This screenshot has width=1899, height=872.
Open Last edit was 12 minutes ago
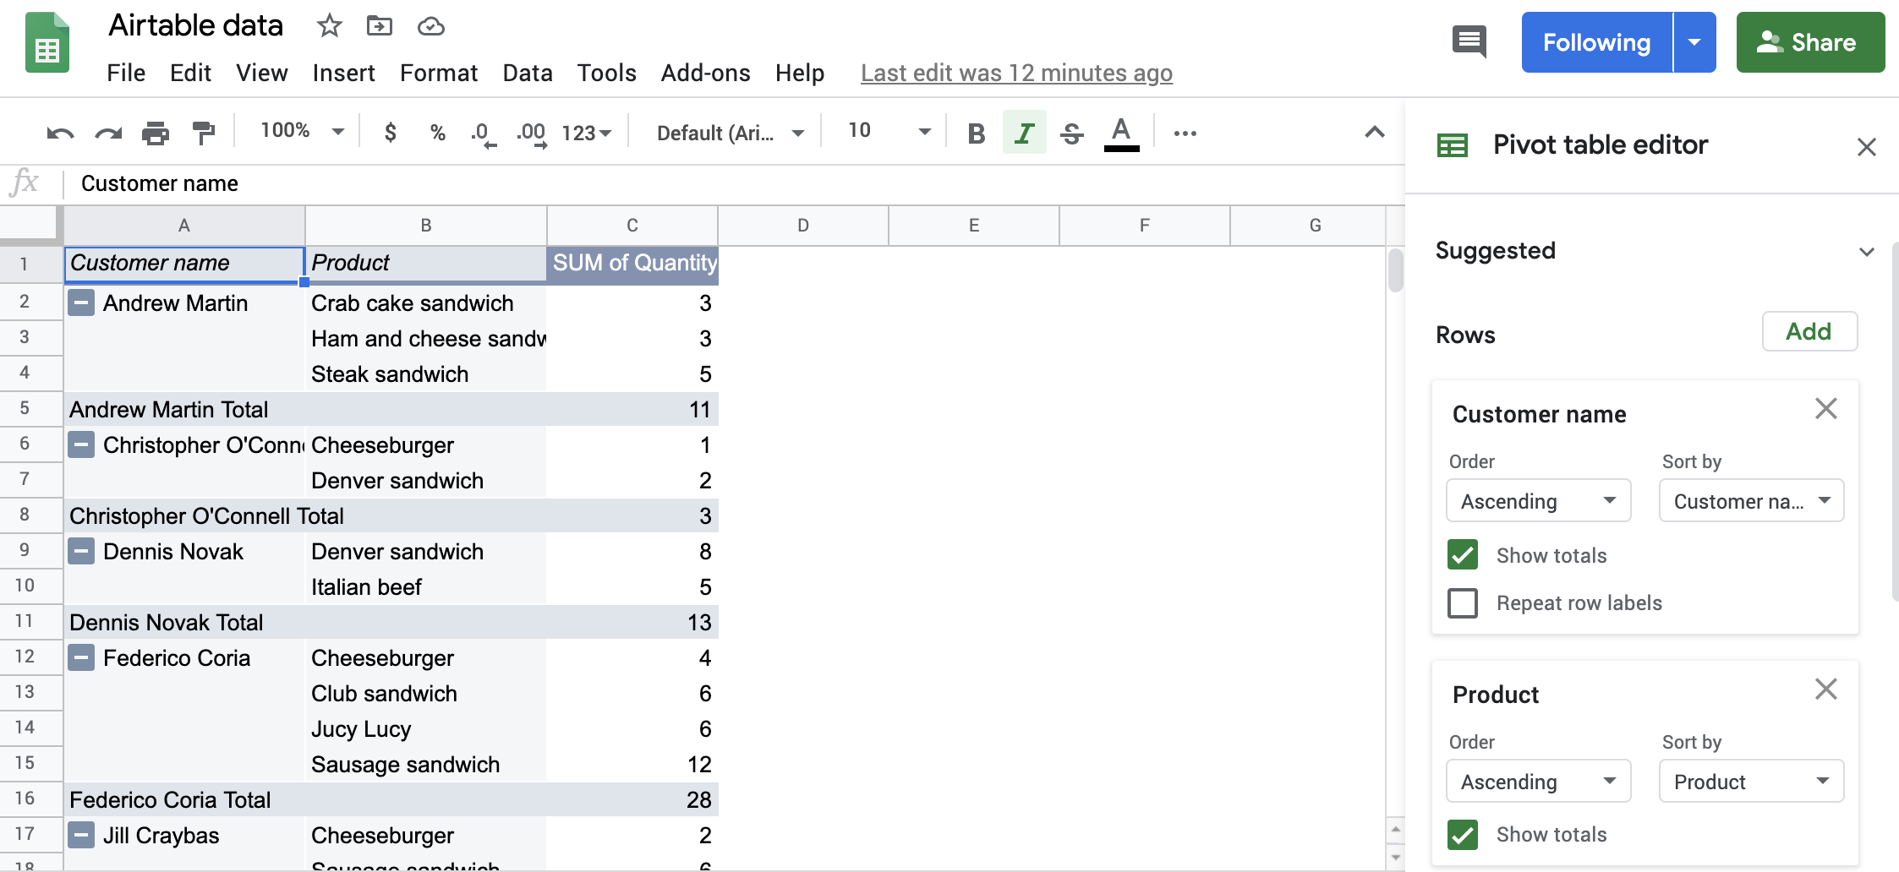[x=1016, y=73]
